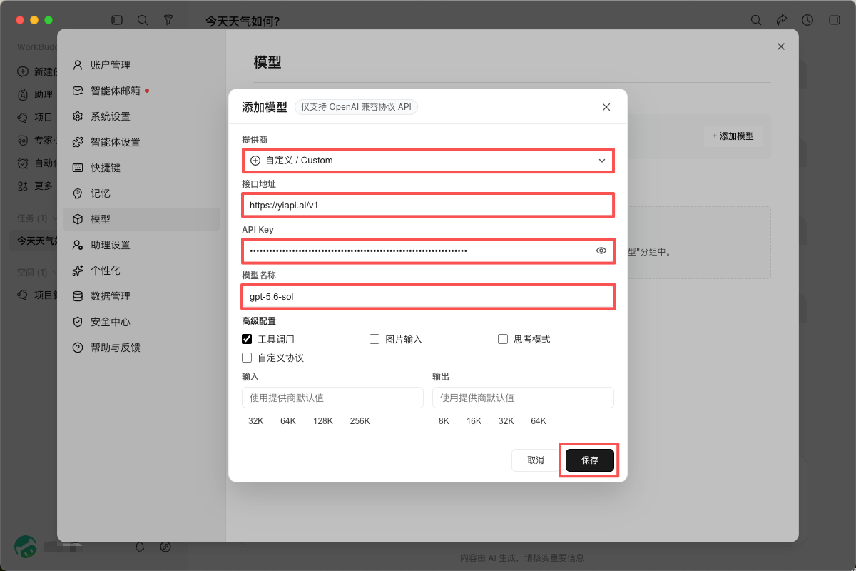The width and height of the screenshot is (856, 571).
Task: Enable the 自定义协议 checkbox
Action: 247,358
